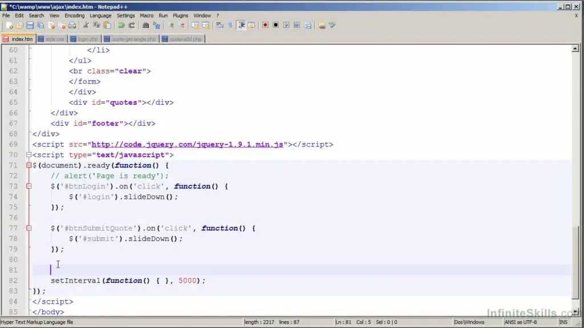The width and height of the screenshot is (584, 328).
Task: Toggle the indent guide toolbar button
Action: pyautogui.click(x=241, y=25)
